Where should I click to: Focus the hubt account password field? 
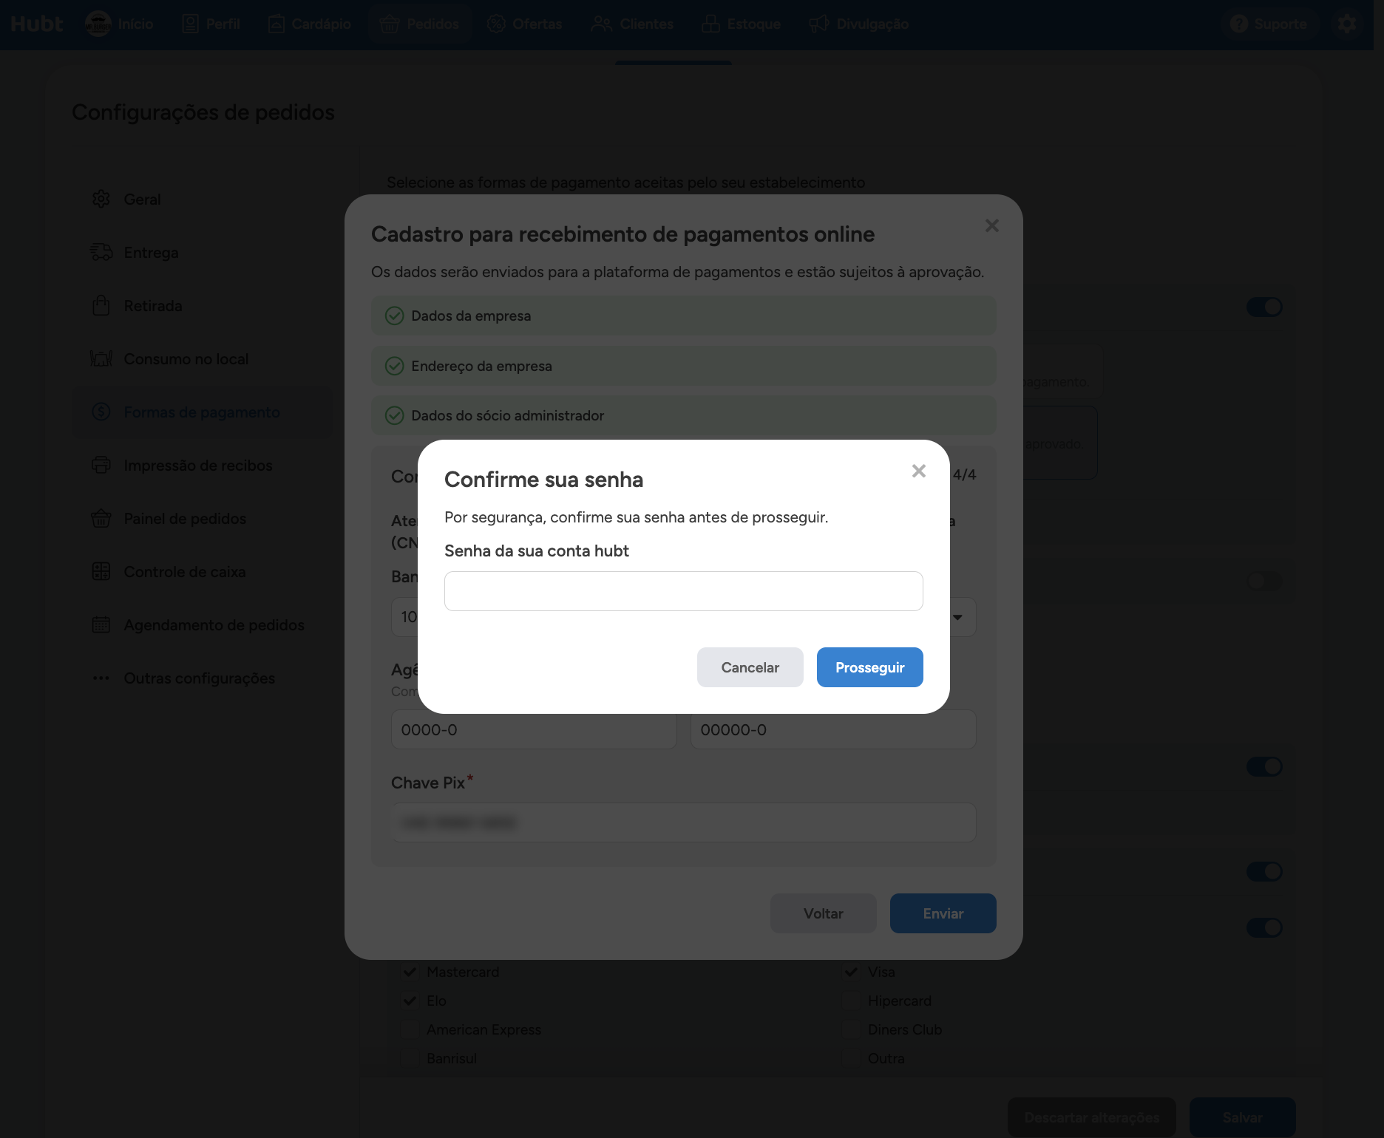(x=683, y=591)
